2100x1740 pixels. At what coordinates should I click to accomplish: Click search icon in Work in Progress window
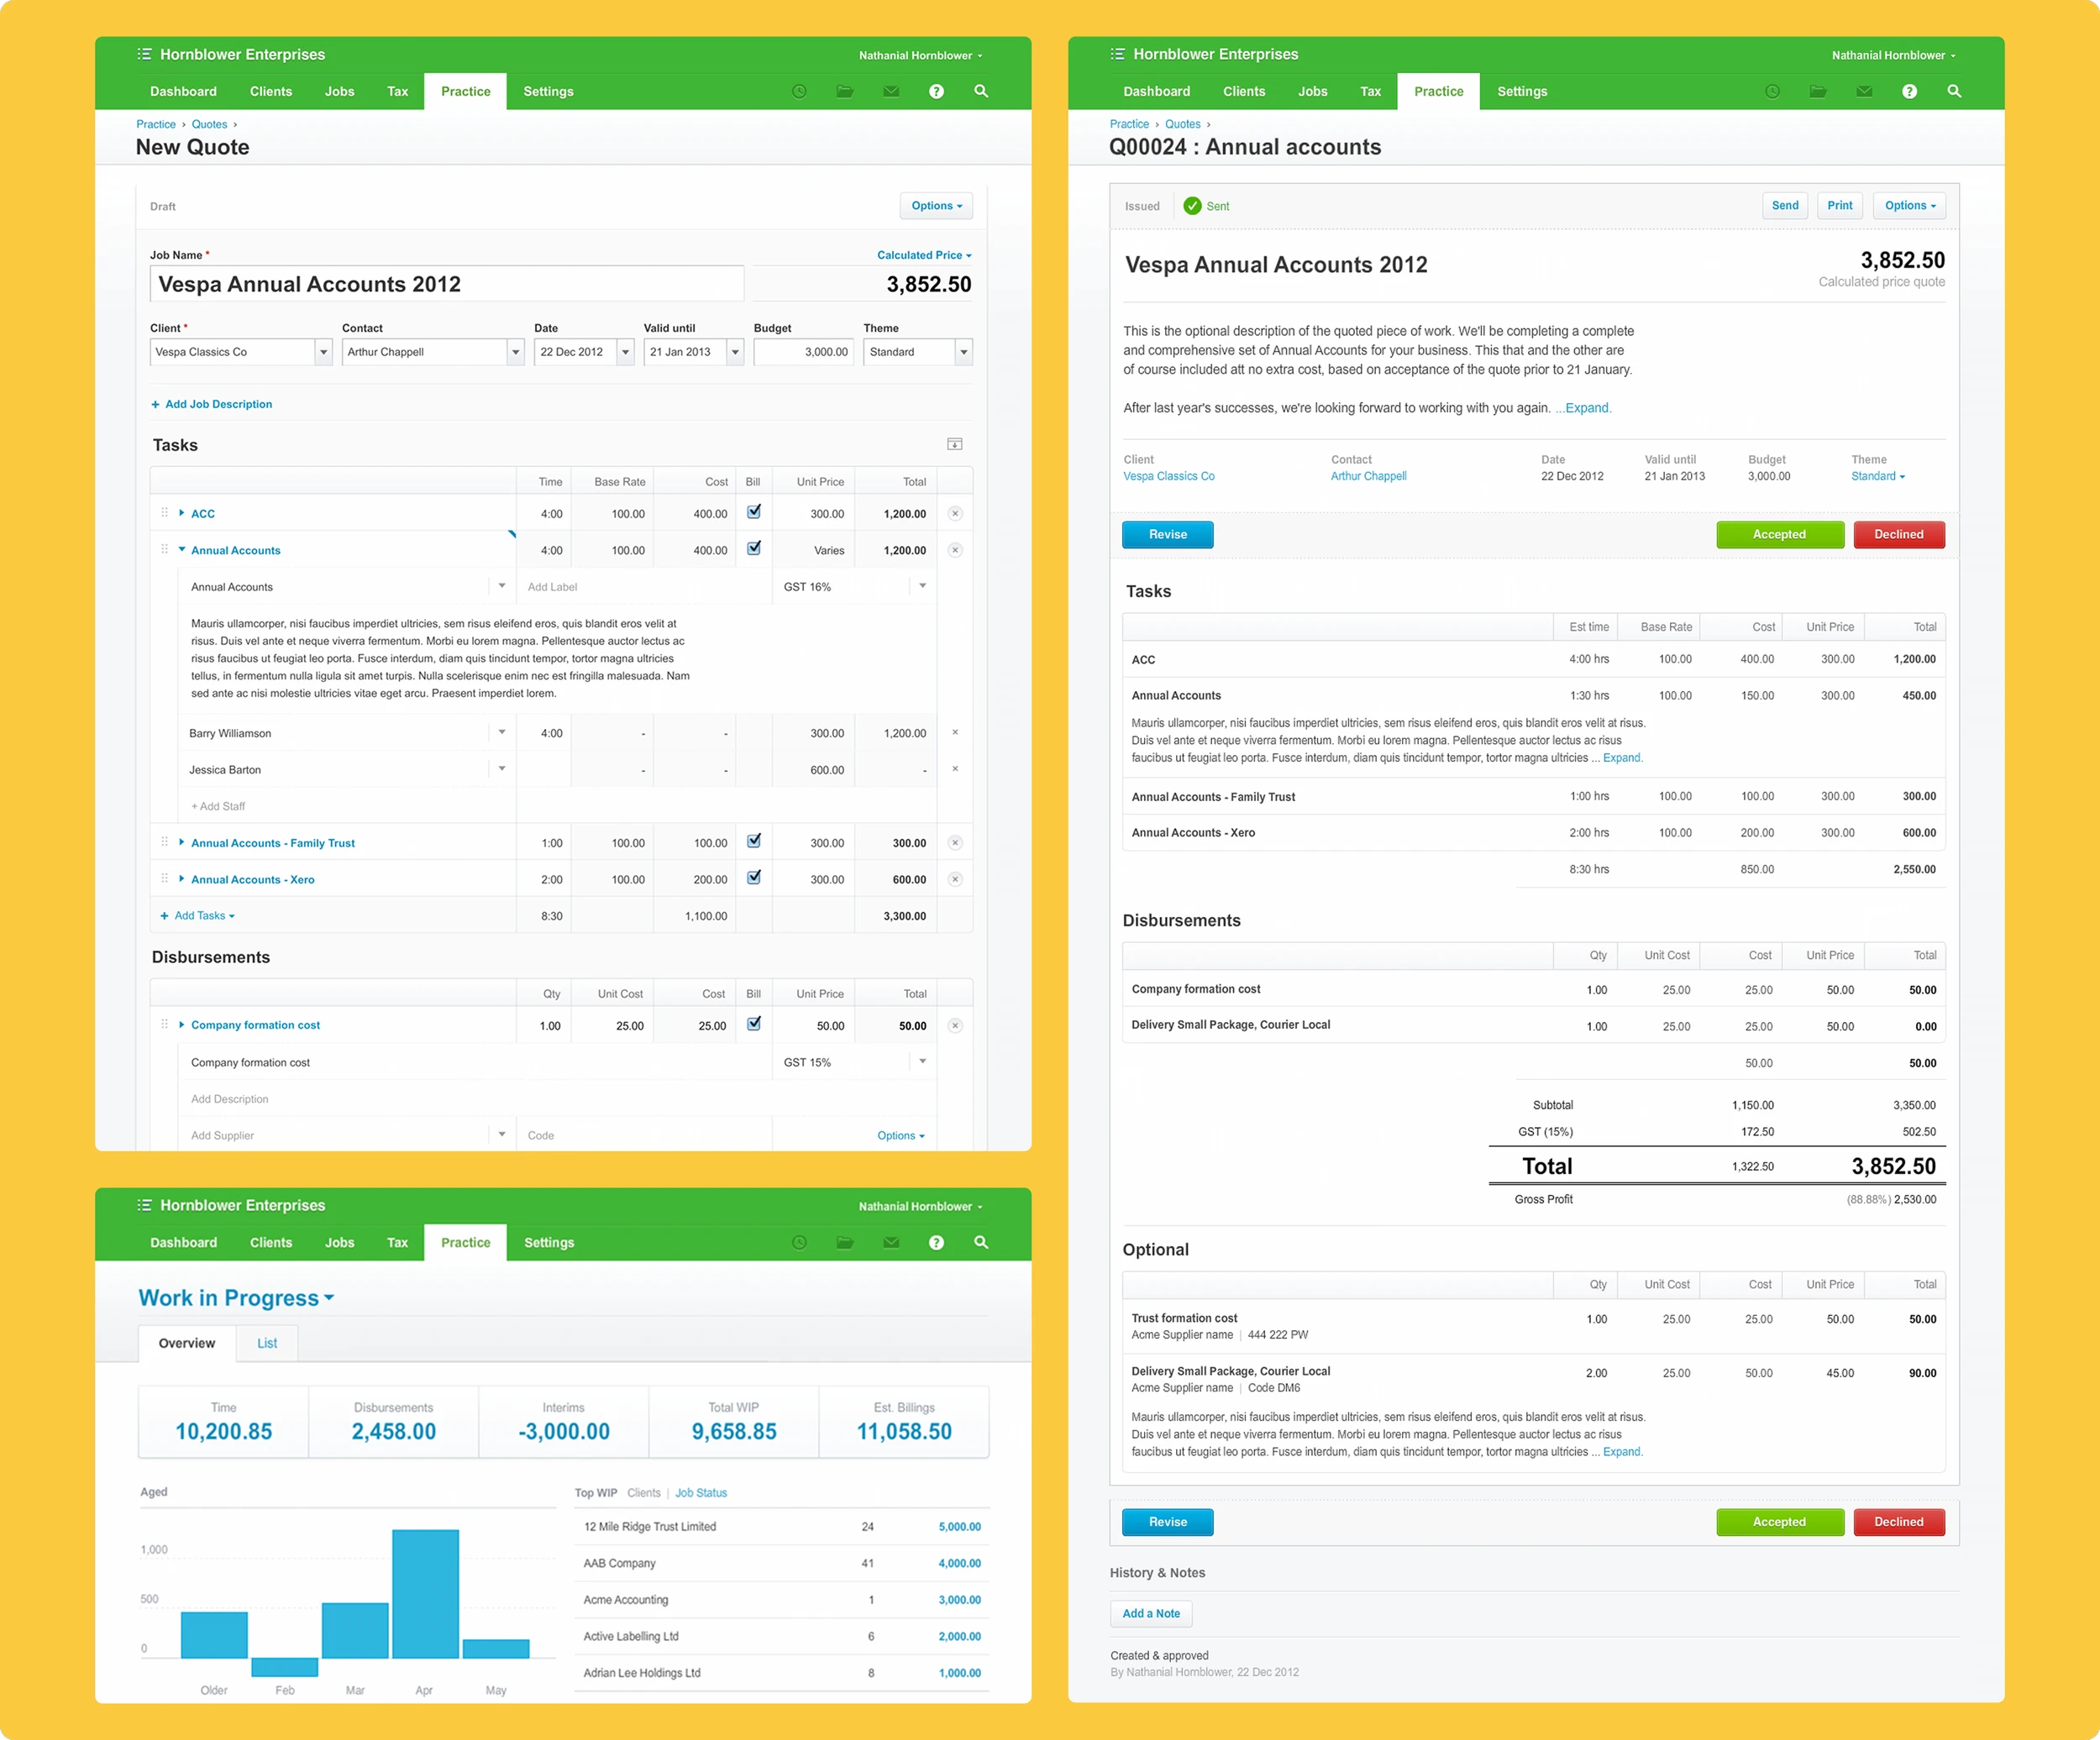981,1242
